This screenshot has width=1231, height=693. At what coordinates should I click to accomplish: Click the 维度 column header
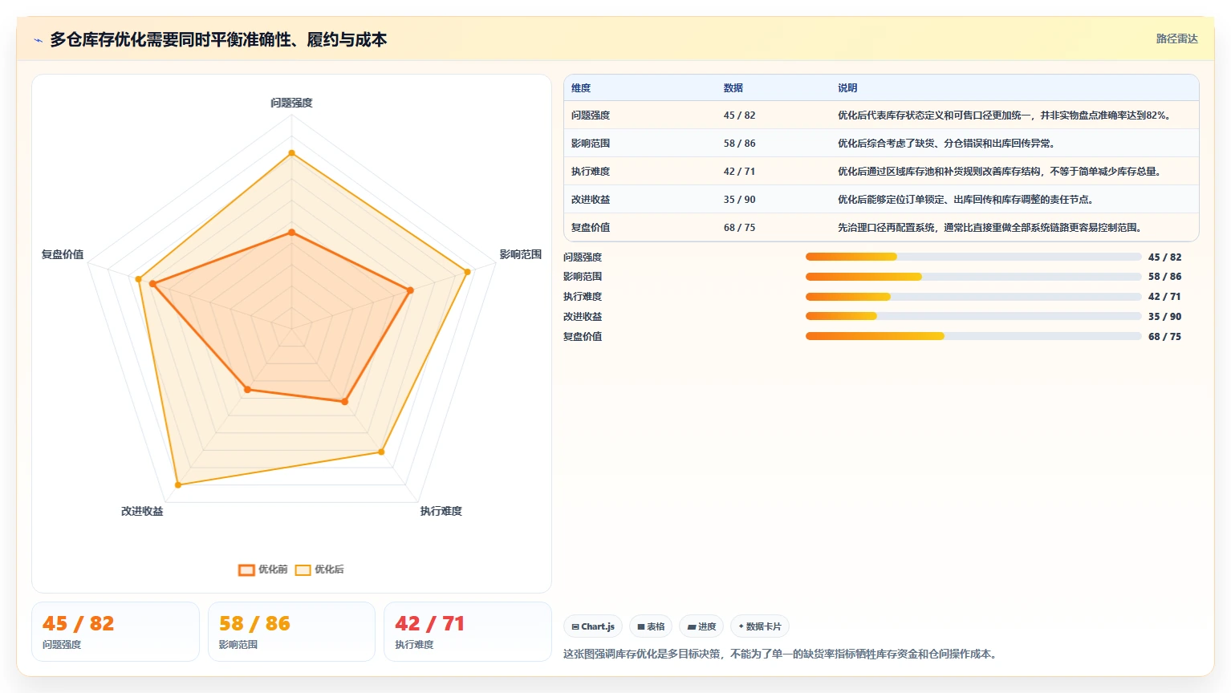coord(581,88)
